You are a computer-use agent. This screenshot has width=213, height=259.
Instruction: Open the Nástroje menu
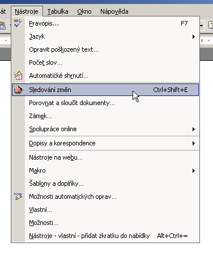[27, 11]
